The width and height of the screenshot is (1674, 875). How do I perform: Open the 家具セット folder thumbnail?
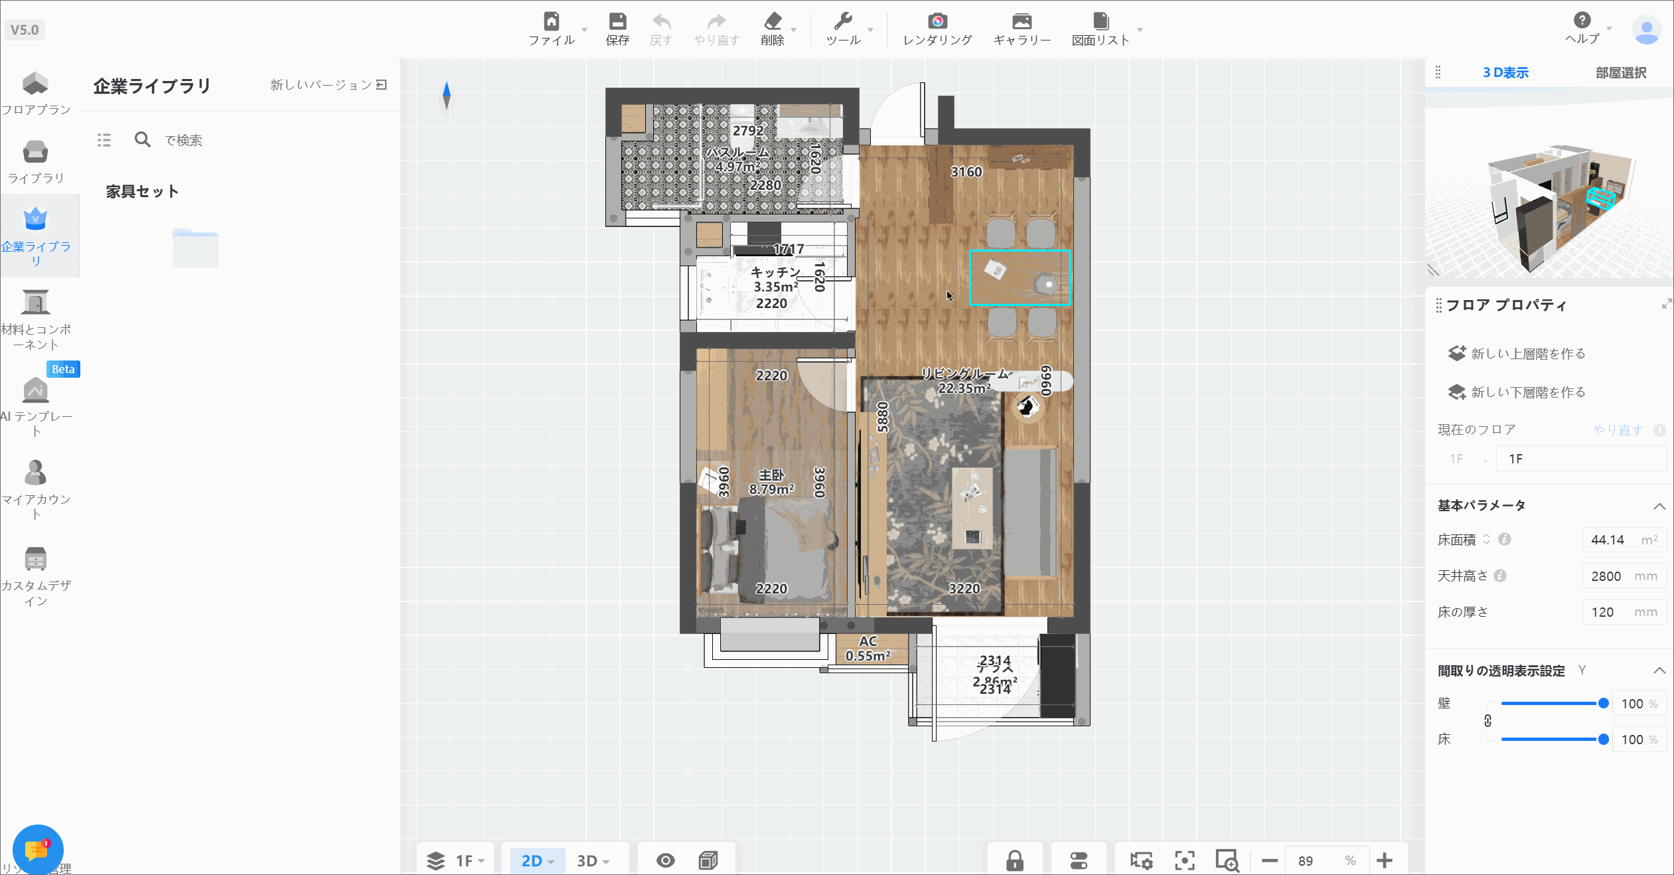point(195,248)
